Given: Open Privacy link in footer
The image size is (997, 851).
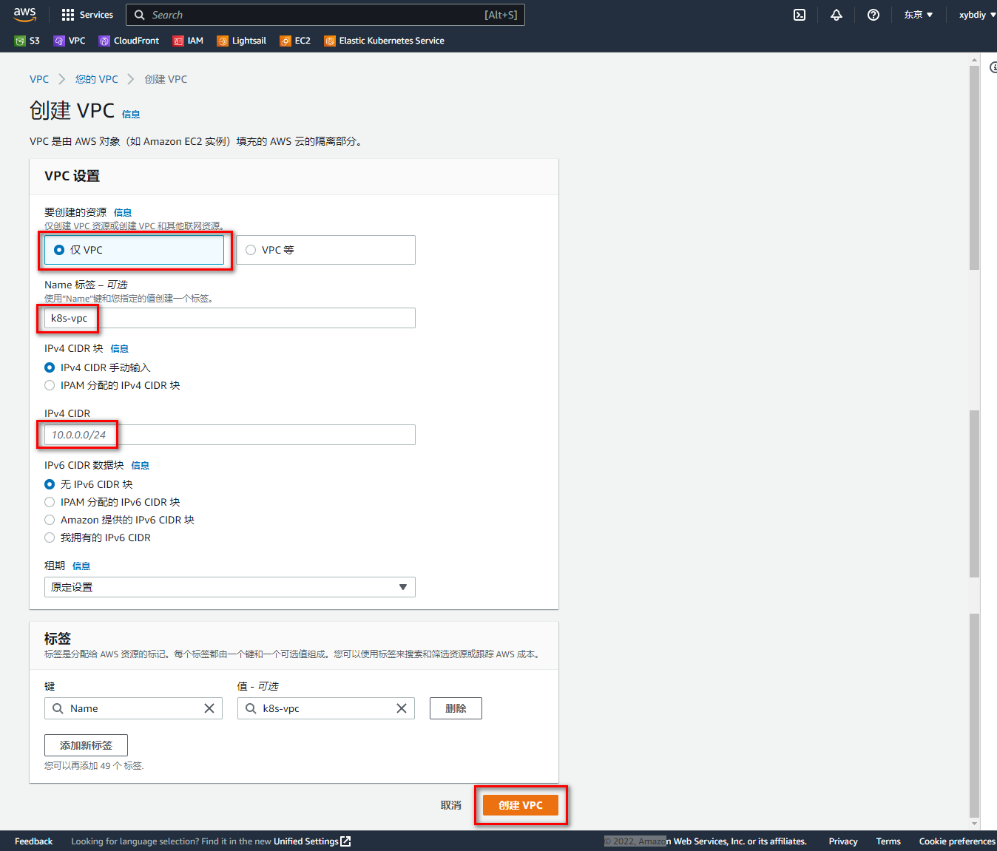Looking at the screenshot, I should (x=843, y=841).
